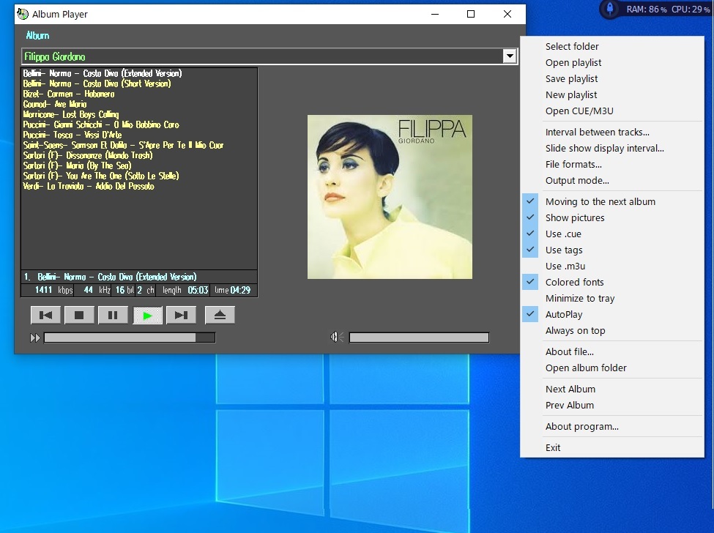Image resolution: width=714 pixels, height=533 pixels.
Task: Open the Album menu
Action: click(36, 35)
